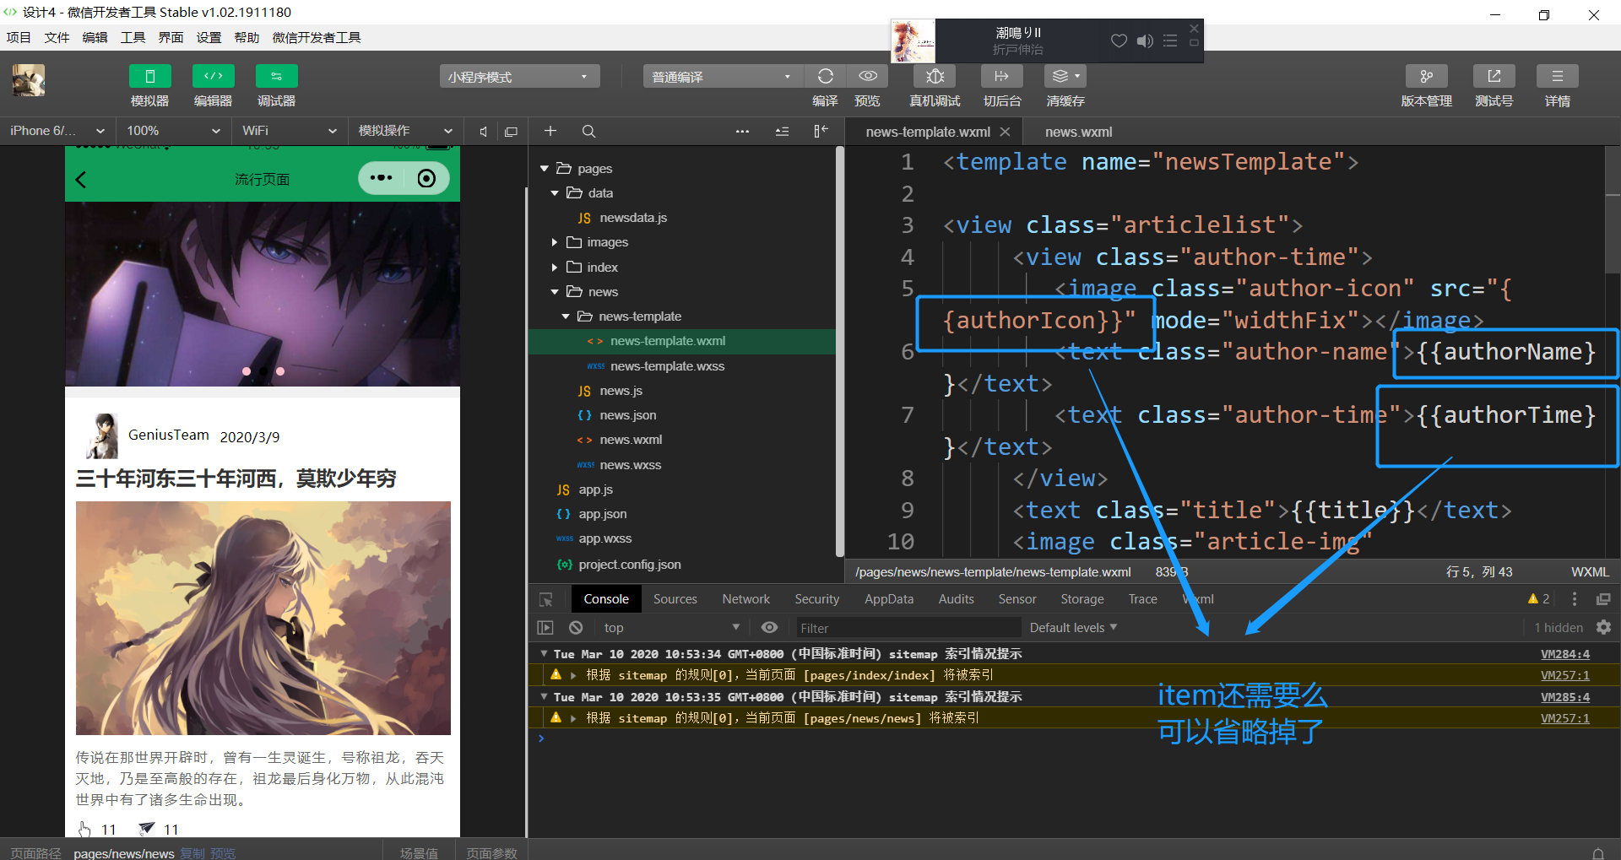
Task: Switch to the Network tab
Action: 746,599
